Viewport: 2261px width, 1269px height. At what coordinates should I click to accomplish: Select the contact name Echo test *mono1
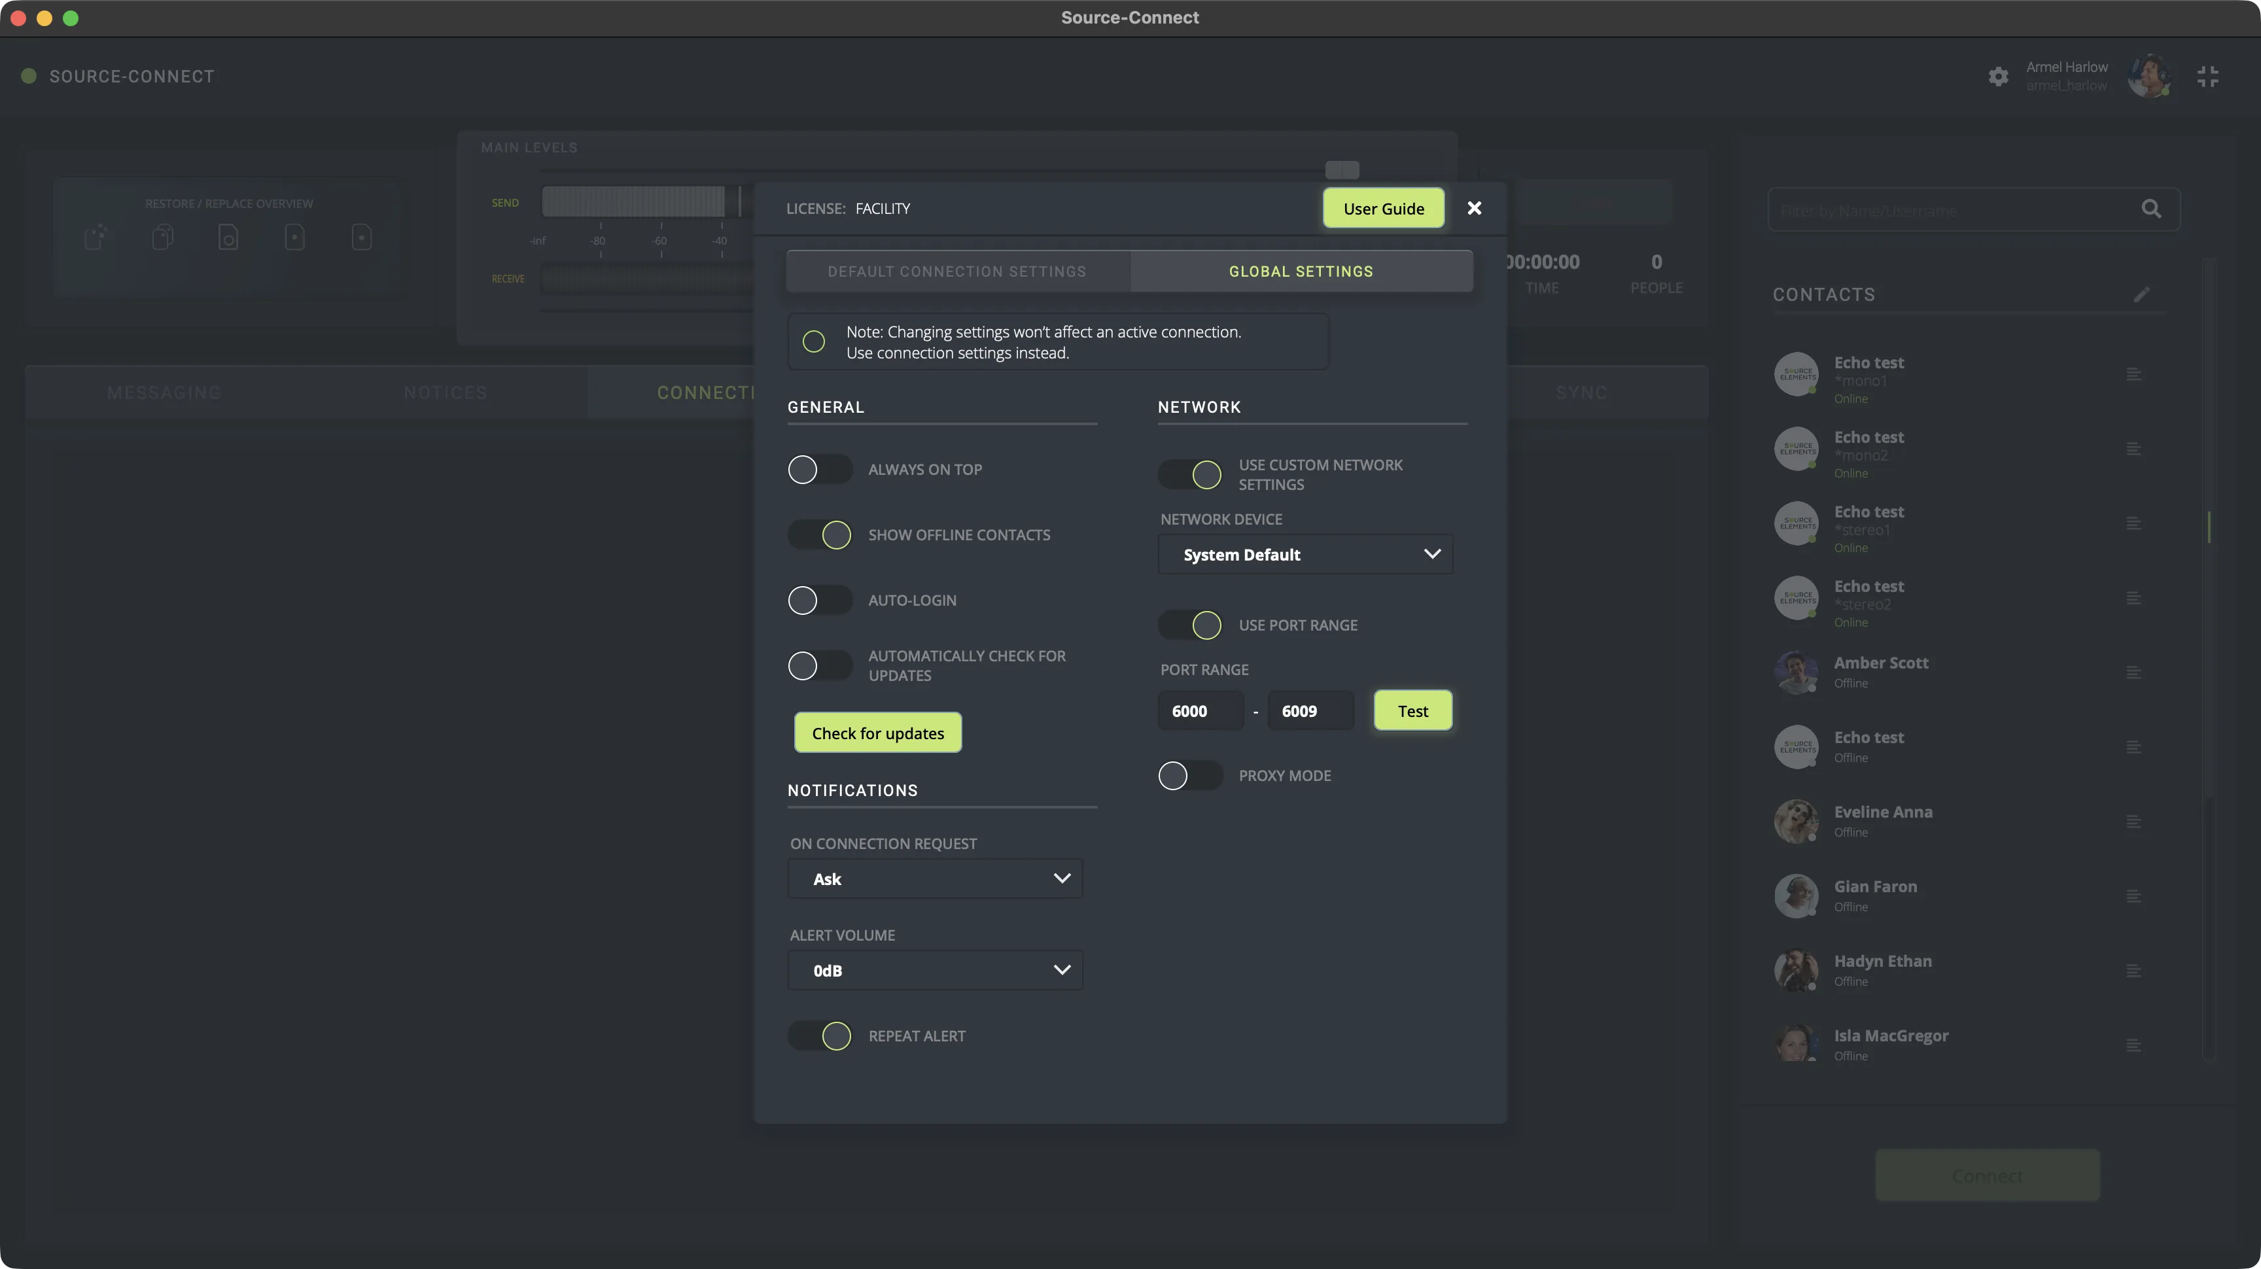1868,362
